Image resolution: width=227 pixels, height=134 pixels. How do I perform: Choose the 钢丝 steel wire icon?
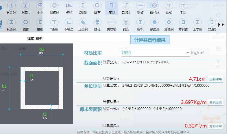coord(126,25)
